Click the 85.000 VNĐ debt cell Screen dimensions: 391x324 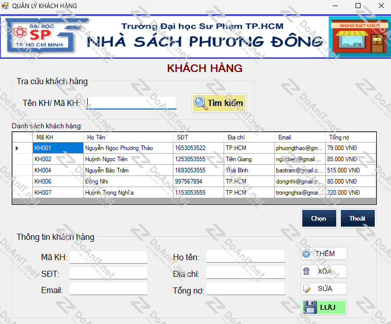[x=351, y=159]
